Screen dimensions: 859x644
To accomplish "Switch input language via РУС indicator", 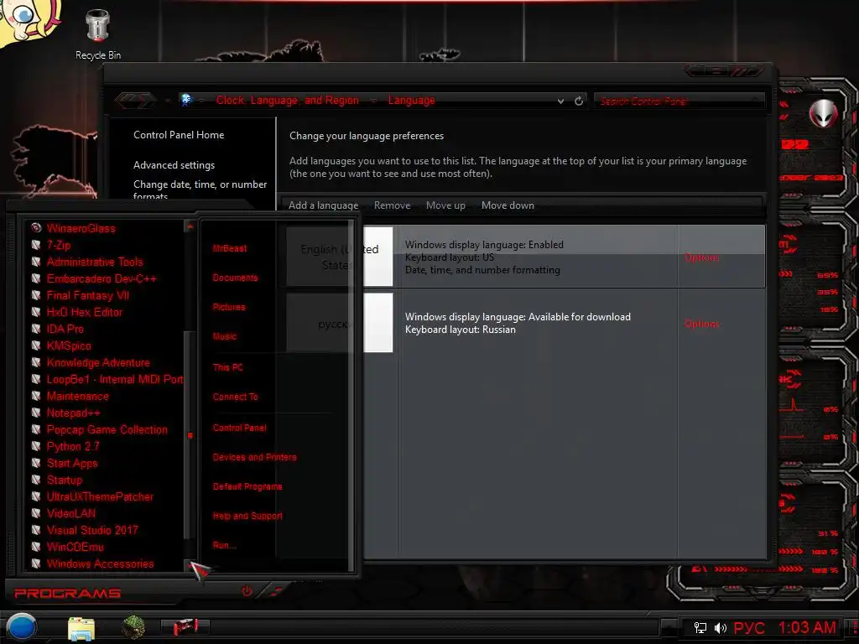I will (x=749, y=627).
